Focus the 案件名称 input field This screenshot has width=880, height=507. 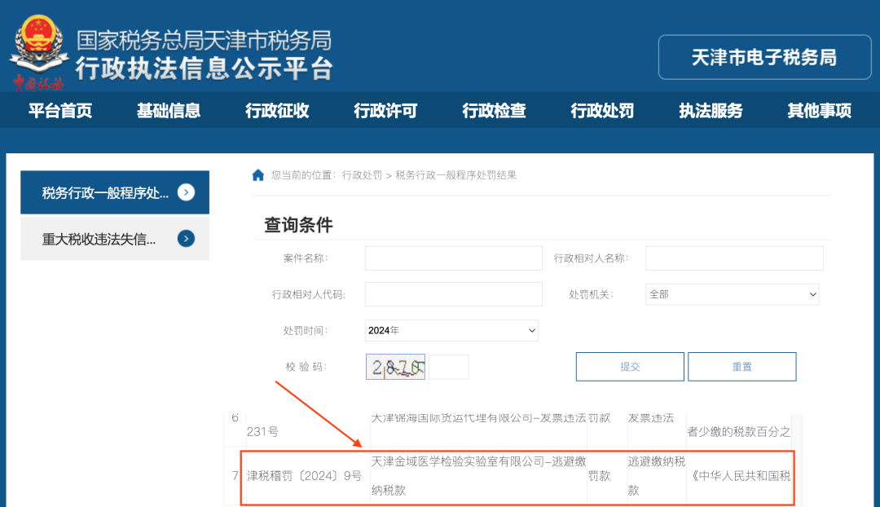click(x=453, y=258)
